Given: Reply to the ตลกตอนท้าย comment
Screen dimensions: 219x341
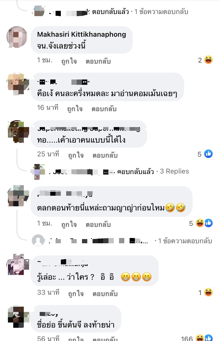Looking at the screenshot, I should tap(98, 225).
